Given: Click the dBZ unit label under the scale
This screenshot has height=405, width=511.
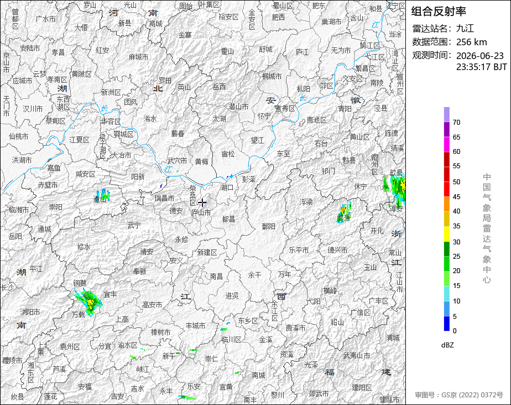Looking at the screenshot, I should [x=447, y=345].
